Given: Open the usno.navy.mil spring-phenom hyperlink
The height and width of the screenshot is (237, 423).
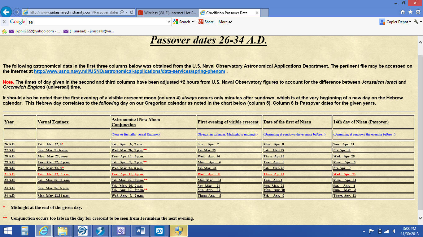Looking at the screenshot, I should pyautogui.click(x=129, y=71).
